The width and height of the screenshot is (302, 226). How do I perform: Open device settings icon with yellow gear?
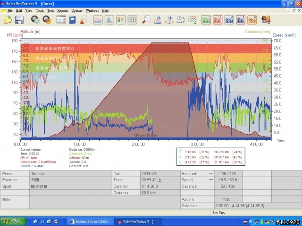coord(47,20)
